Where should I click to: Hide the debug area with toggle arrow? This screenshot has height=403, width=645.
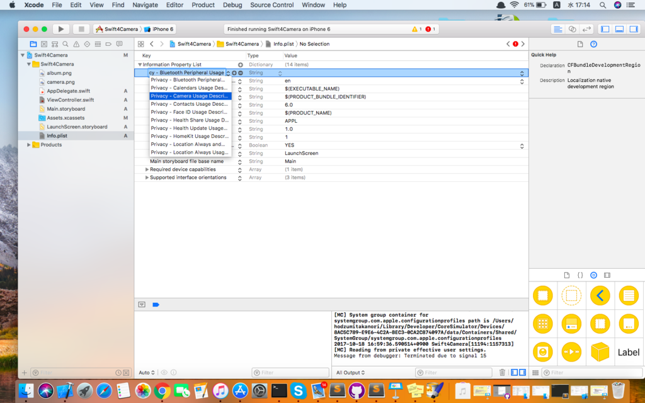[x=142, y=305]
